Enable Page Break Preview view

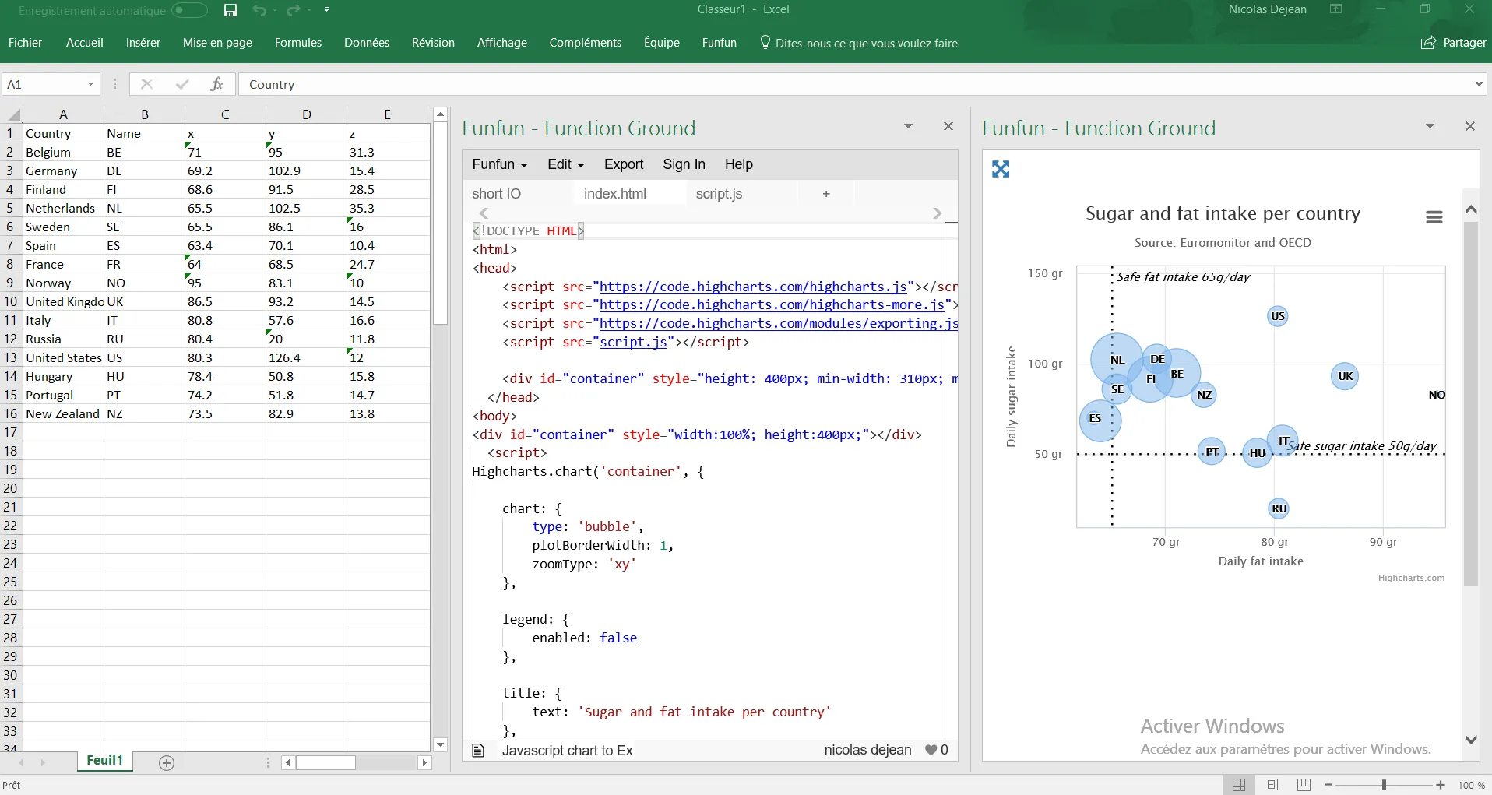pyautogui.click(x=1304, y=785)
